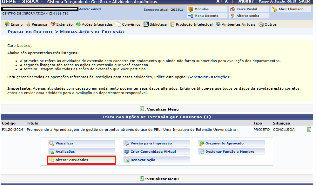
Task: Click Gerenciar Inscrições link
Action: (x=209, y=77)
